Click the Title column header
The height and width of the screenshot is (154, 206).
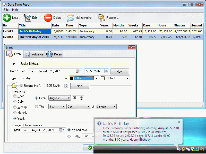35,25
